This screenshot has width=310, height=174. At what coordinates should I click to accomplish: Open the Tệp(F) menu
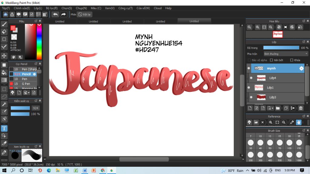click(6, 8)
